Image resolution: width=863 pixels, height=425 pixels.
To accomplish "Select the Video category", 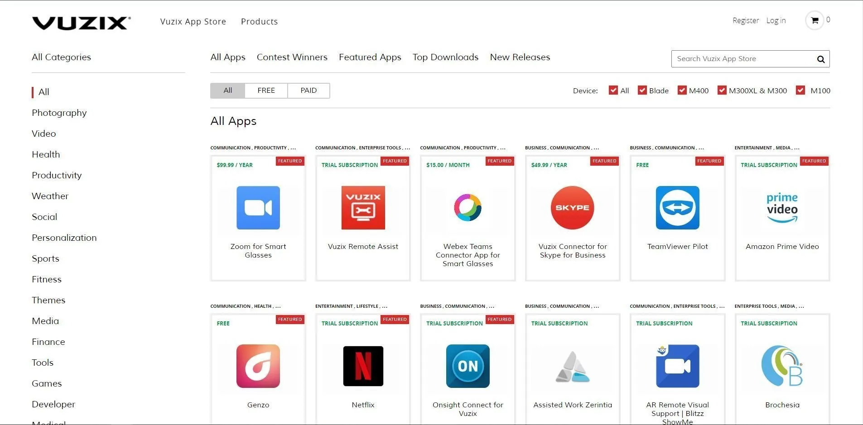I will pos(44,134).
